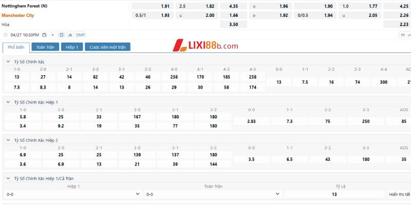411x205 pixels.
Task: Click the LIXI88b.com logo
Action: [x=204, y=46]
